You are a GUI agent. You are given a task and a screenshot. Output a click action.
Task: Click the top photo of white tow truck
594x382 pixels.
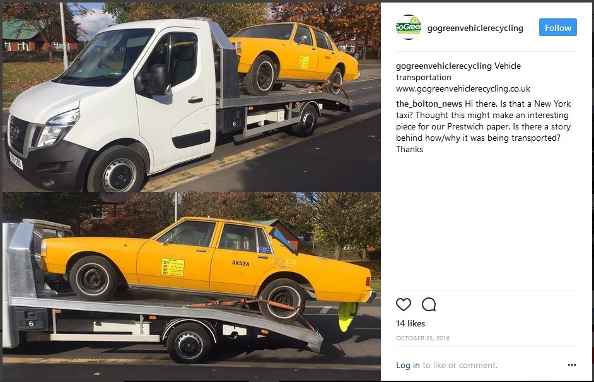[191, 97]
